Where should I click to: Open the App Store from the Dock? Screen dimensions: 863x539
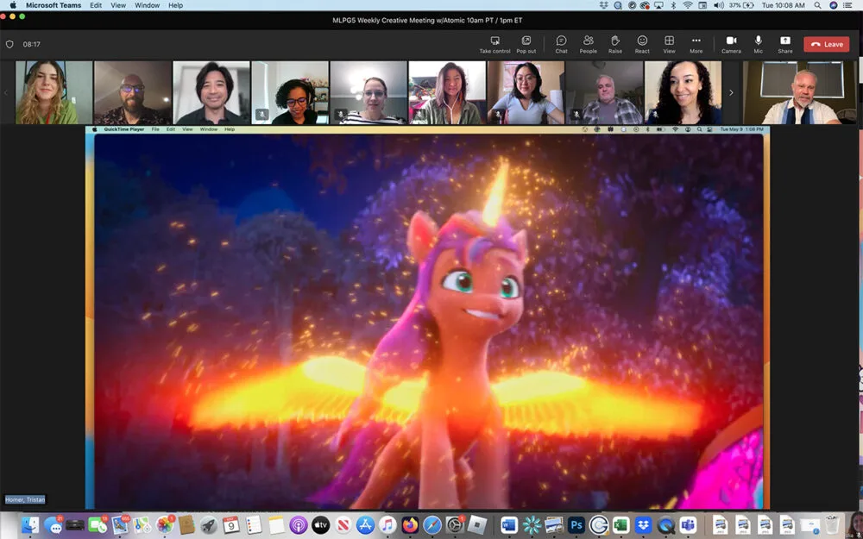click(365, 525)
